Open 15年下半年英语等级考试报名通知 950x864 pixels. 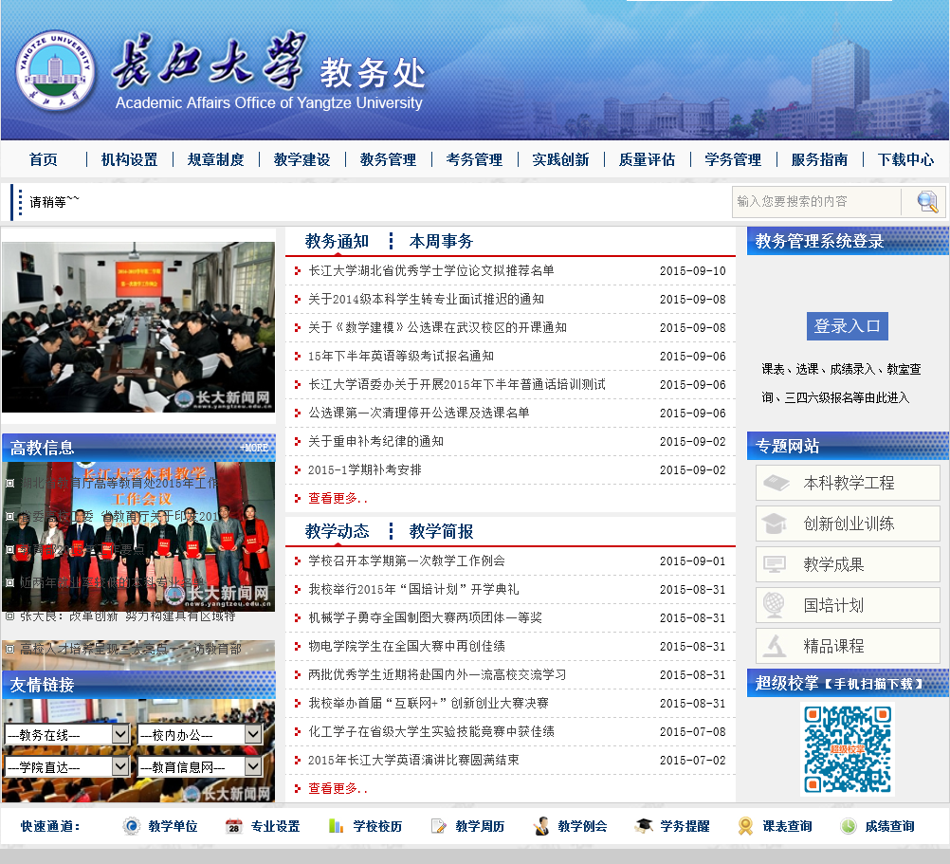(401, 356)
